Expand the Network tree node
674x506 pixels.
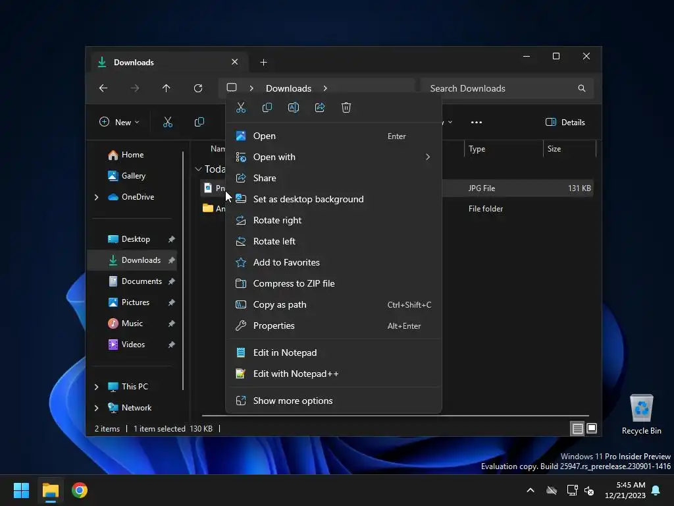click(x=96, y=408)
